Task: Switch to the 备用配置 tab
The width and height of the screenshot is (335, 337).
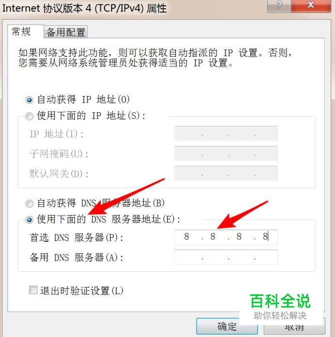Action: point(66,32)
